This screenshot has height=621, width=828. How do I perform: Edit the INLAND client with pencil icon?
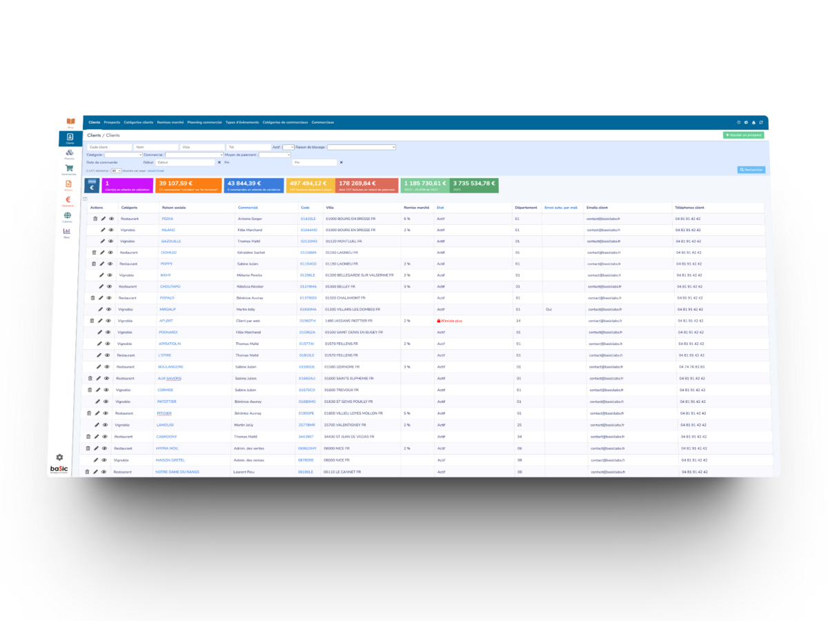[103, 230]
